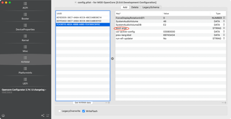Switch to the Add tab
The image size is (231, 119).
coord(125,7)
